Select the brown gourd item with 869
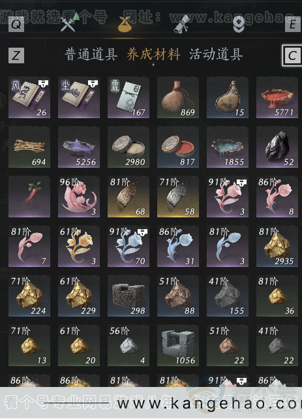The width and height of the screenshot is (302, 419). tap(178, 97)
